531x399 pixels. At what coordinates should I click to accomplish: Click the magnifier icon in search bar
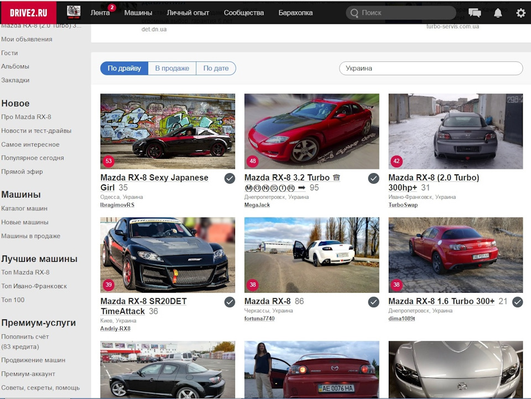click(354, 13)
